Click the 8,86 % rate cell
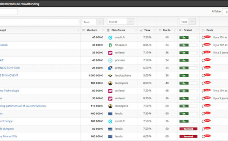Image resolution: width=228 pixels, height=141 pixels. coord(147,45)
